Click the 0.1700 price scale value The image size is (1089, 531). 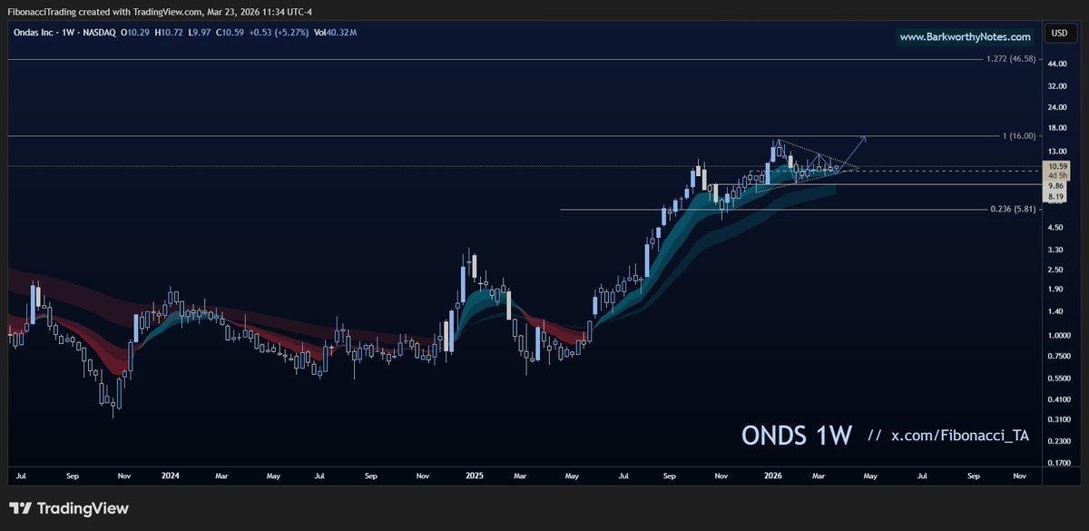1059,461
